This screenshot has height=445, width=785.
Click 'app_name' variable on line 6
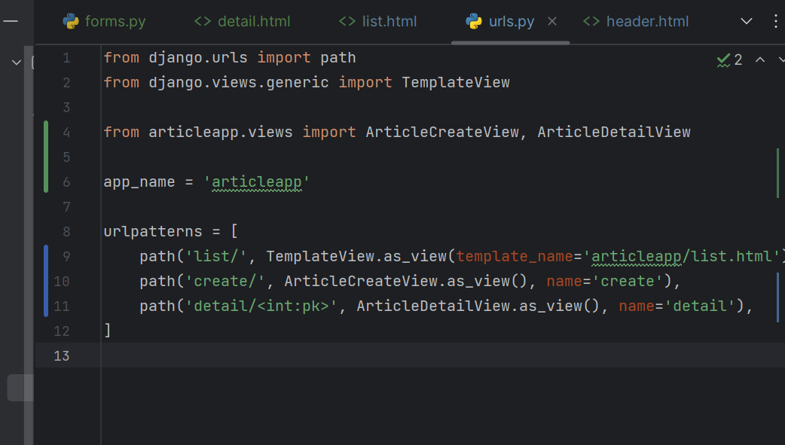pos(139,181)
